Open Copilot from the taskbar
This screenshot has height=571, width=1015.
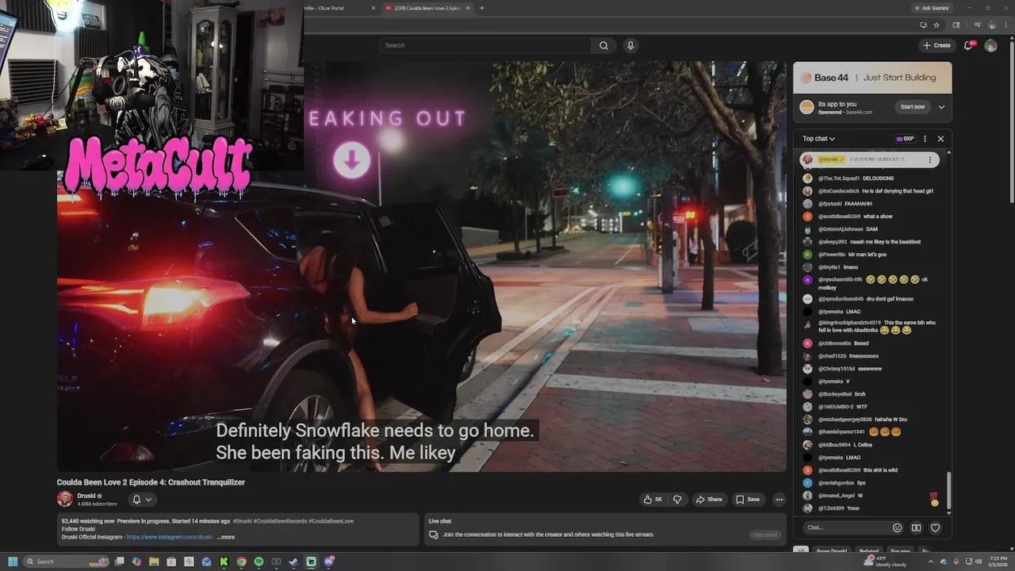coord(136,561)
